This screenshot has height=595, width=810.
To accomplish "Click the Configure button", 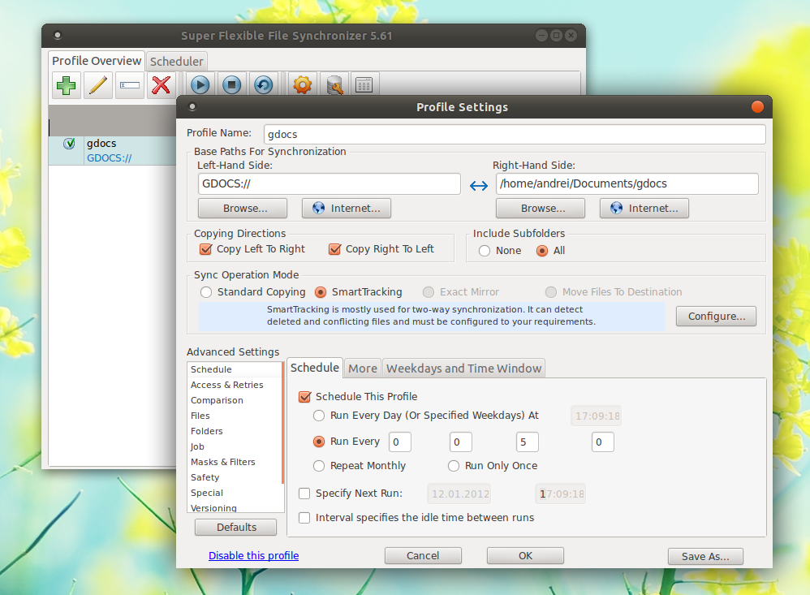I will click(716, 317).
